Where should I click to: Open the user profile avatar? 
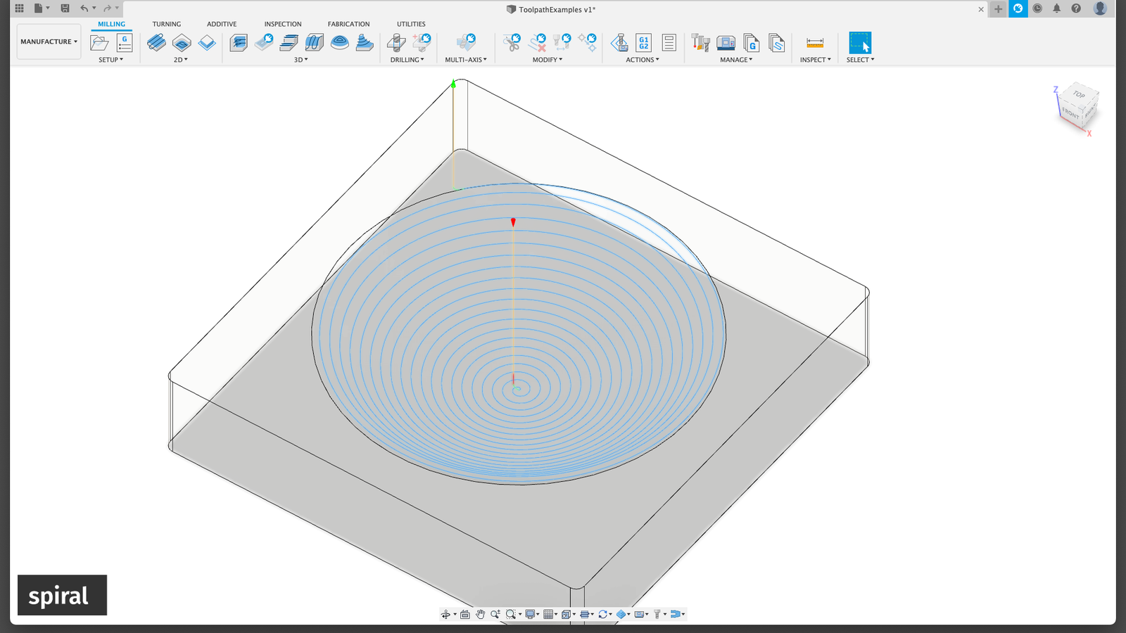point(1100,8)
